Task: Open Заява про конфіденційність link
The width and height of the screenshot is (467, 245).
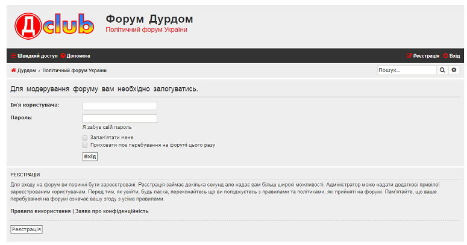Action: click(111, 211)
